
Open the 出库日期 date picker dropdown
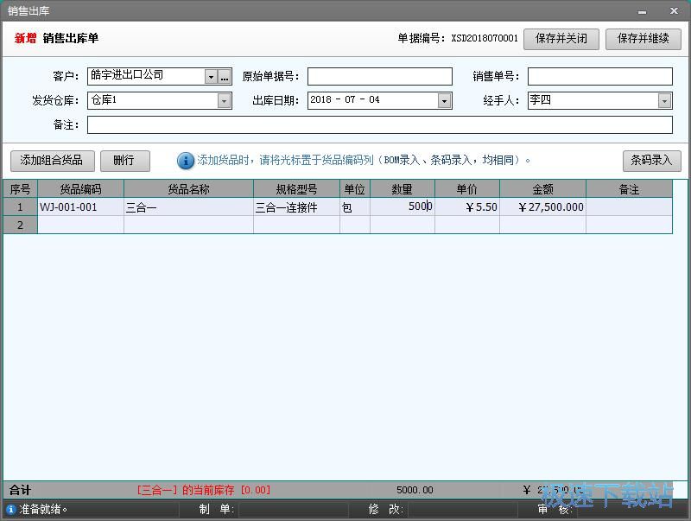coord(445,101)
